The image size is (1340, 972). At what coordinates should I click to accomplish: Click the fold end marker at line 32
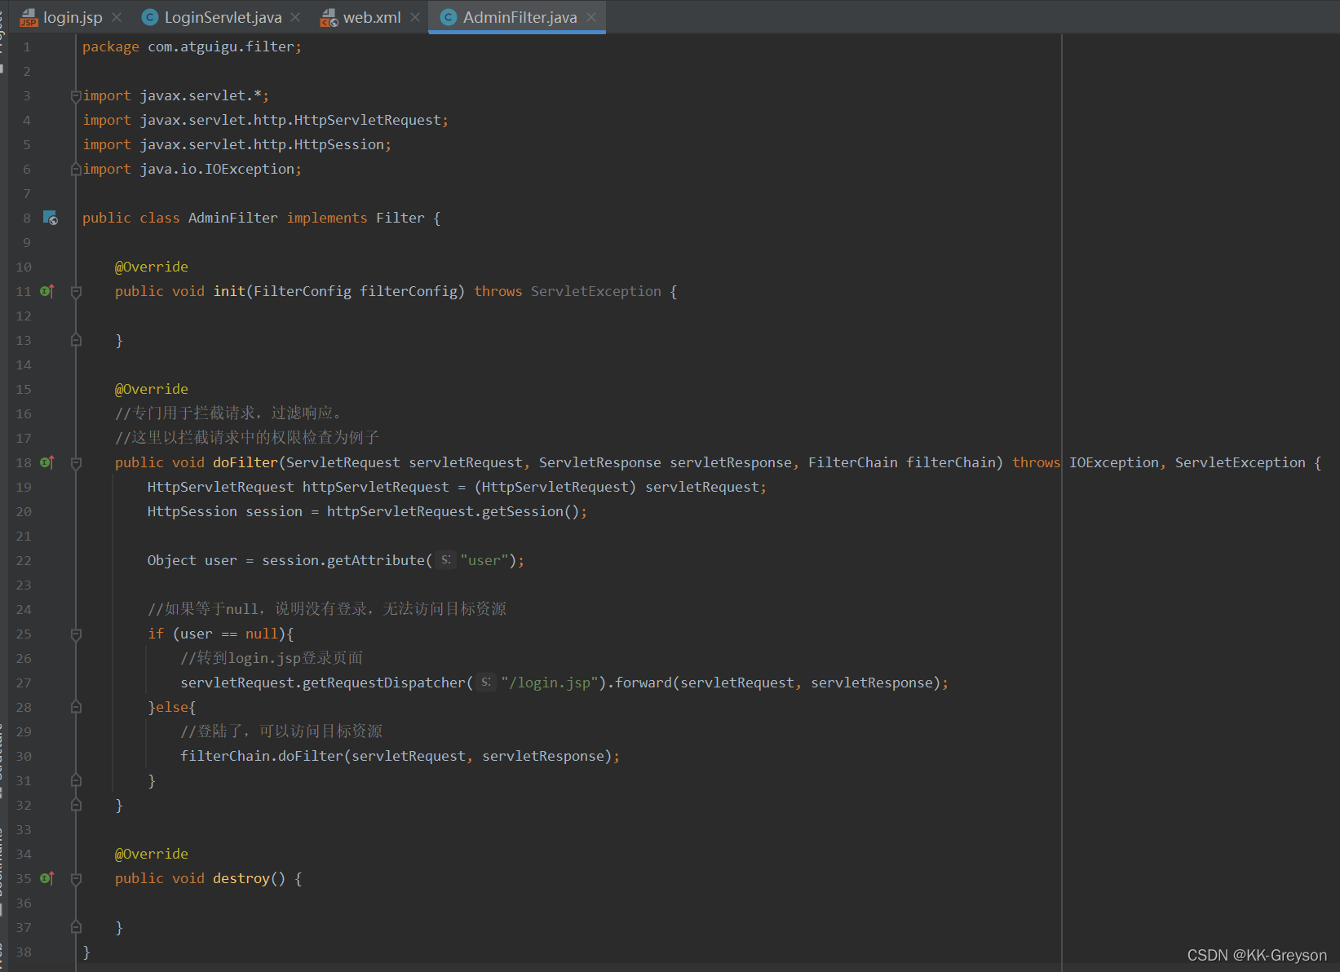76,805
